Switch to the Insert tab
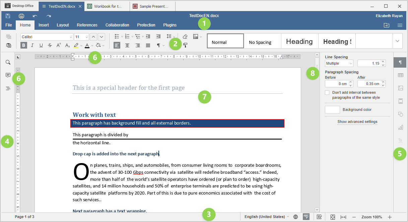This screenshot has height=222, width=408. tap(44, 25)
